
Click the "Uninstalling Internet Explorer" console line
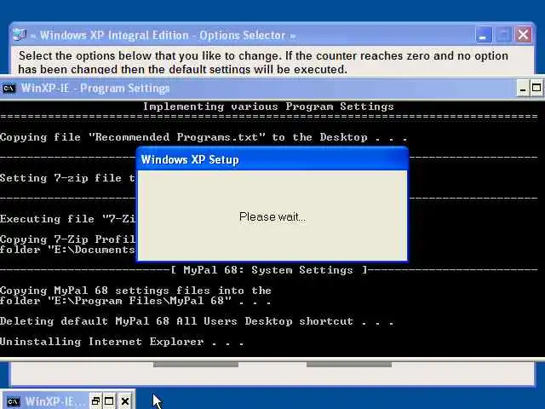(122, 342)
